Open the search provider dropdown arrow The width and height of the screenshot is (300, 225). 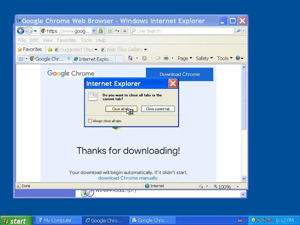[x=243, y=31]
